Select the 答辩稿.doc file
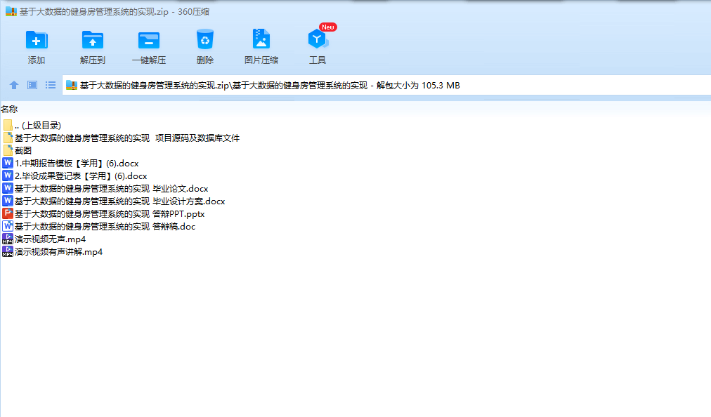 99,227
